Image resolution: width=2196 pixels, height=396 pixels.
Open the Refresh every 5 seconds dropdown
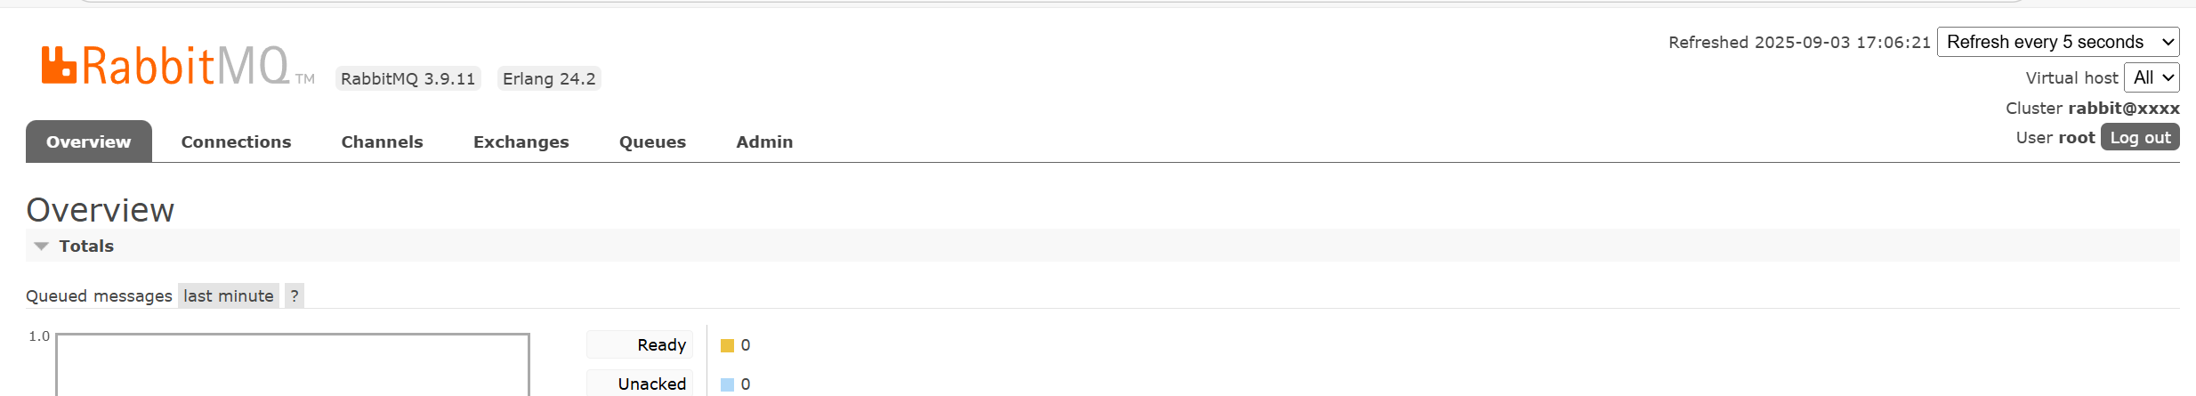2058,42
